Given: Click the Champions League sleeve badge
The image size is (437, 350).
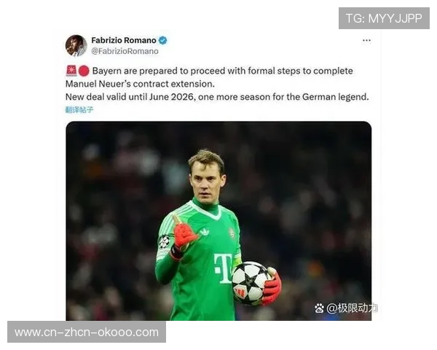Looking at the screenshot, I should point(165,241).
